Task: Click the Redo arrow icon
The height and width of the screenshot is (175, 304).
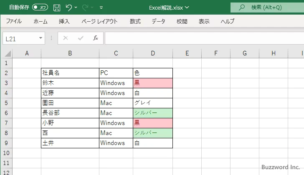Action: (x=85, y=7)
